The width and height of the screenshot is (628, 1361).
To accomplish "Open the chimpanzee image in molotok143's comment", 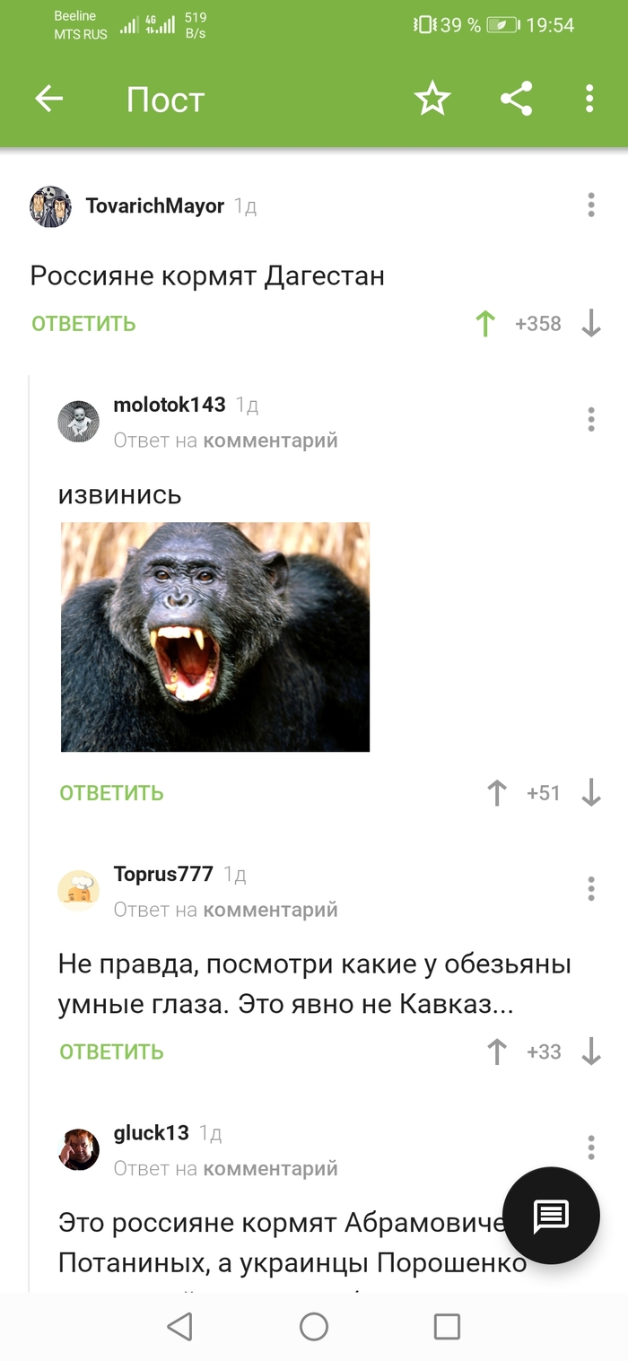I will pyautogui.click(x=215, y=637).
